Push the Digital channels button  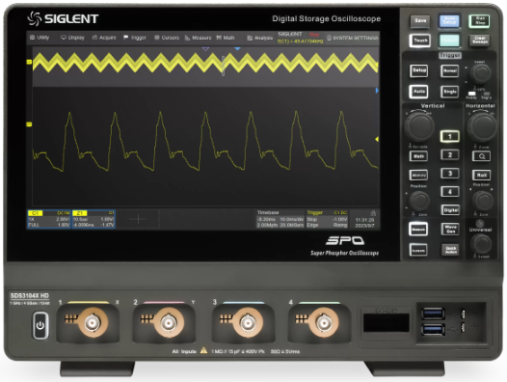[450, 209]
